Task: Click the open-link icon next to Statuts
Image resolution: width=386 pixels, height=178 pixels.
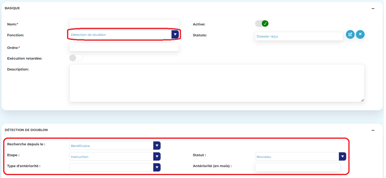Action: click(350, 34)
